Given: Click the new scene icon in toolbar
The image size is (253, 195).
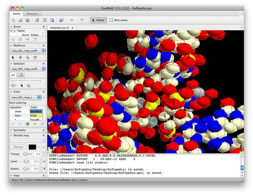Looking at the screenshot, I should coord(13,20).
